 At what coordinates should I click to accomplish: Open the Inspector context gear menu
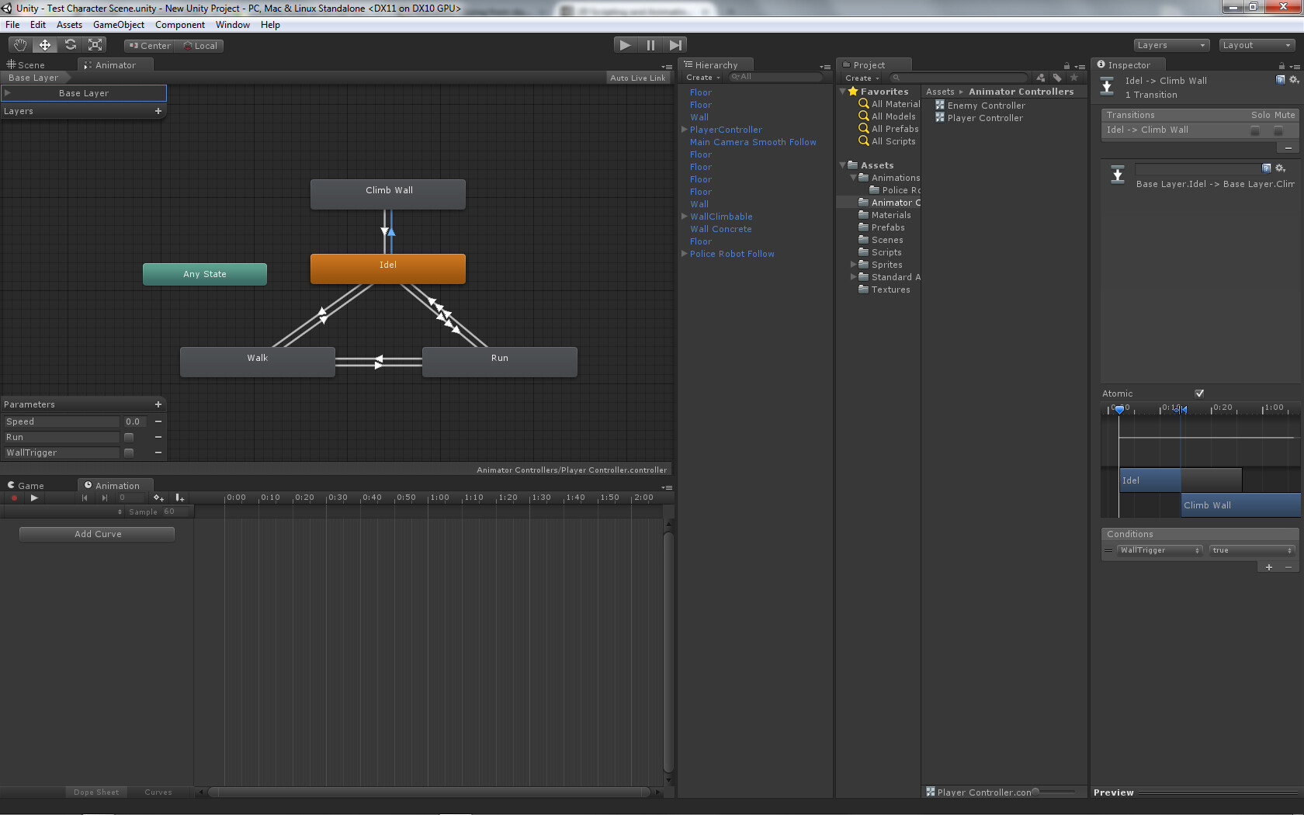[1294, 80]
